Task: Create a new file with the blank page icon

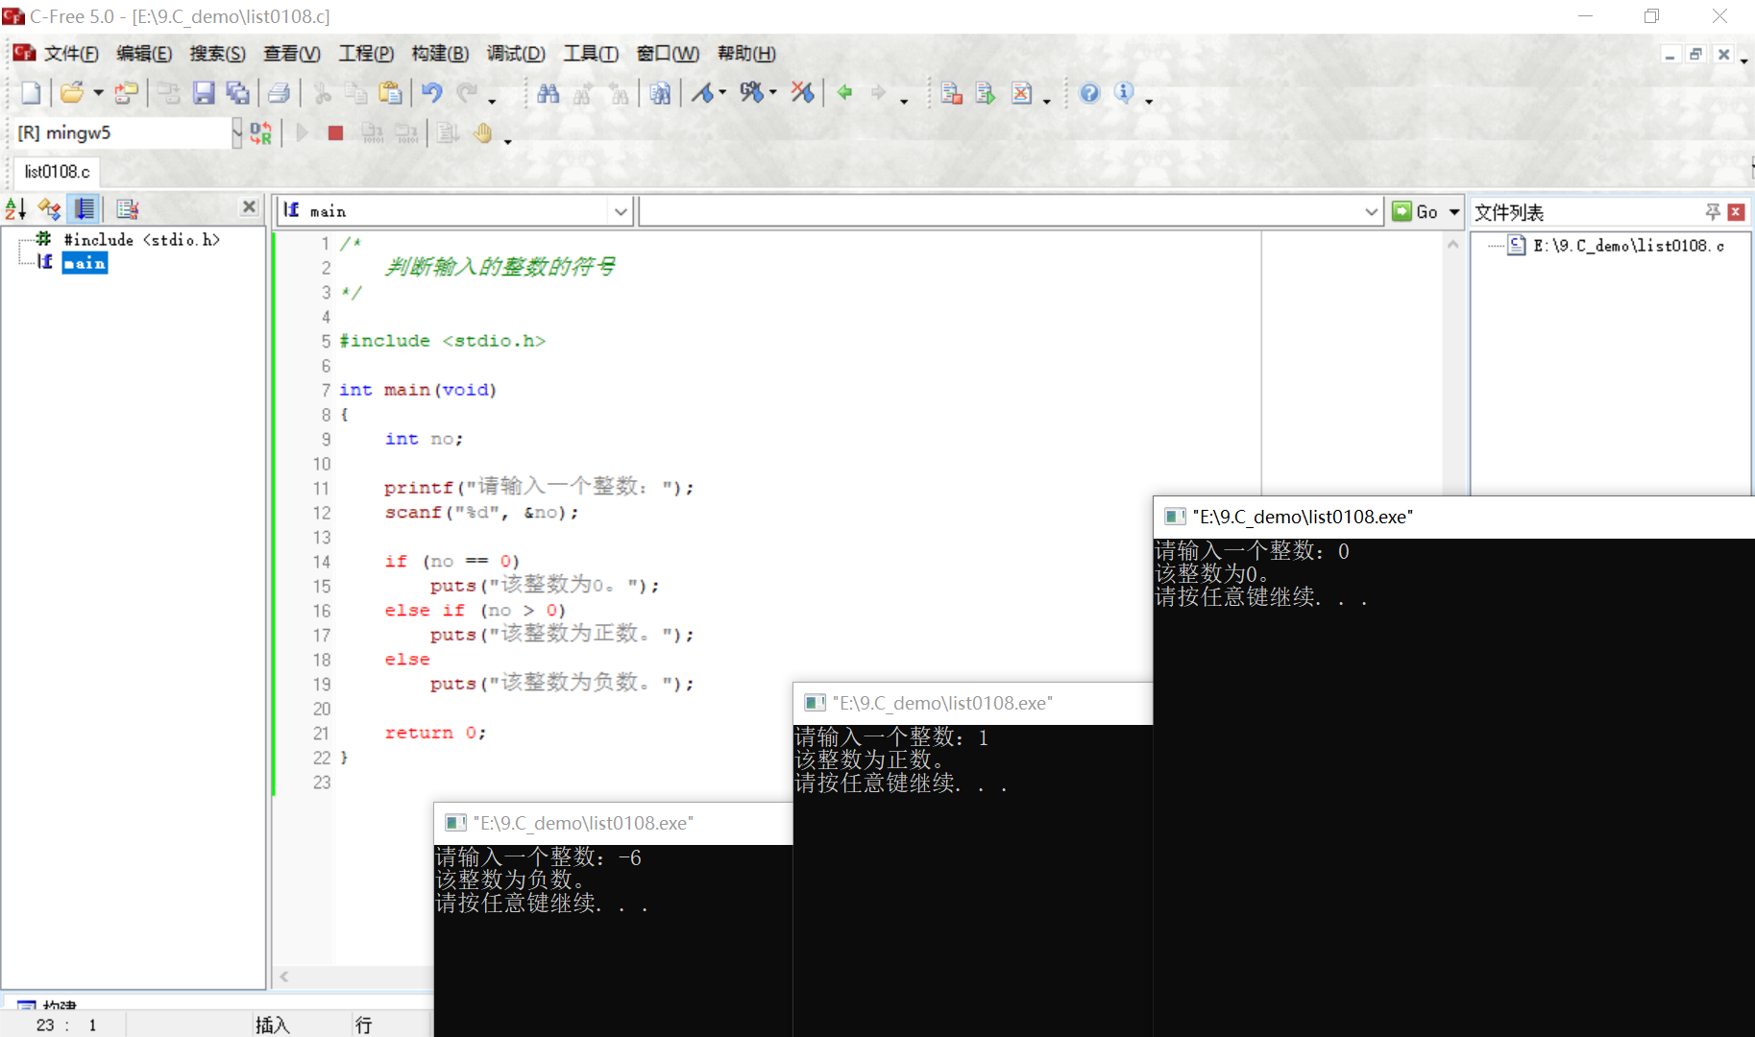Action: (31, 92)
